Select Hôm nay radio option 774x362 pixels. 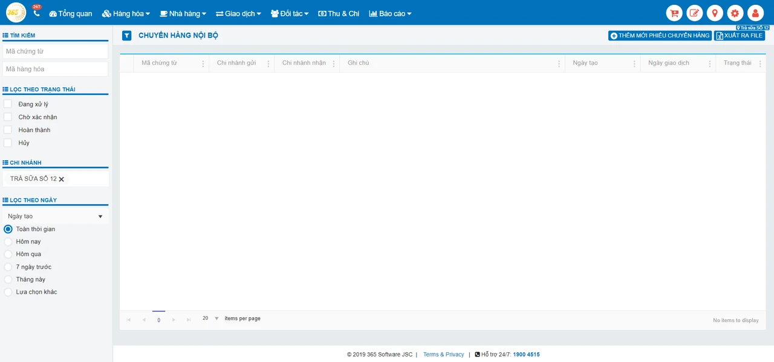(x=8, y=242)
